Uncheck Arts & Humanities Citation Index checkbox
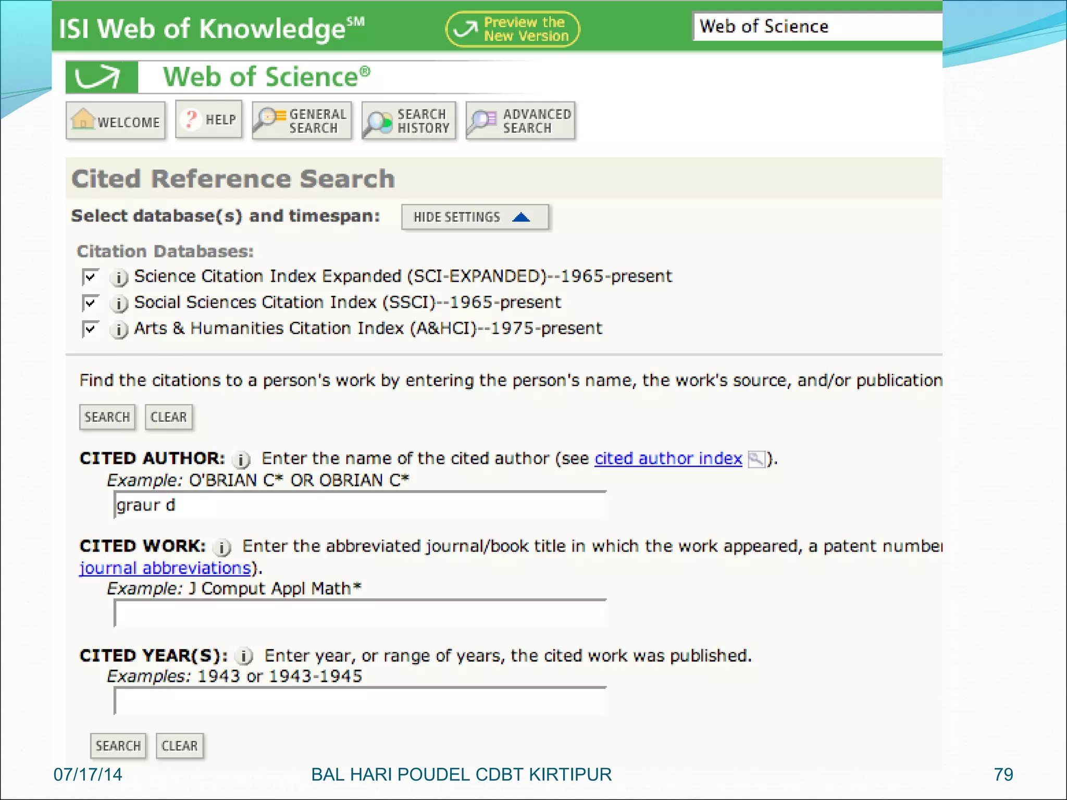The image size is (1067, 800). pos(90,329)
